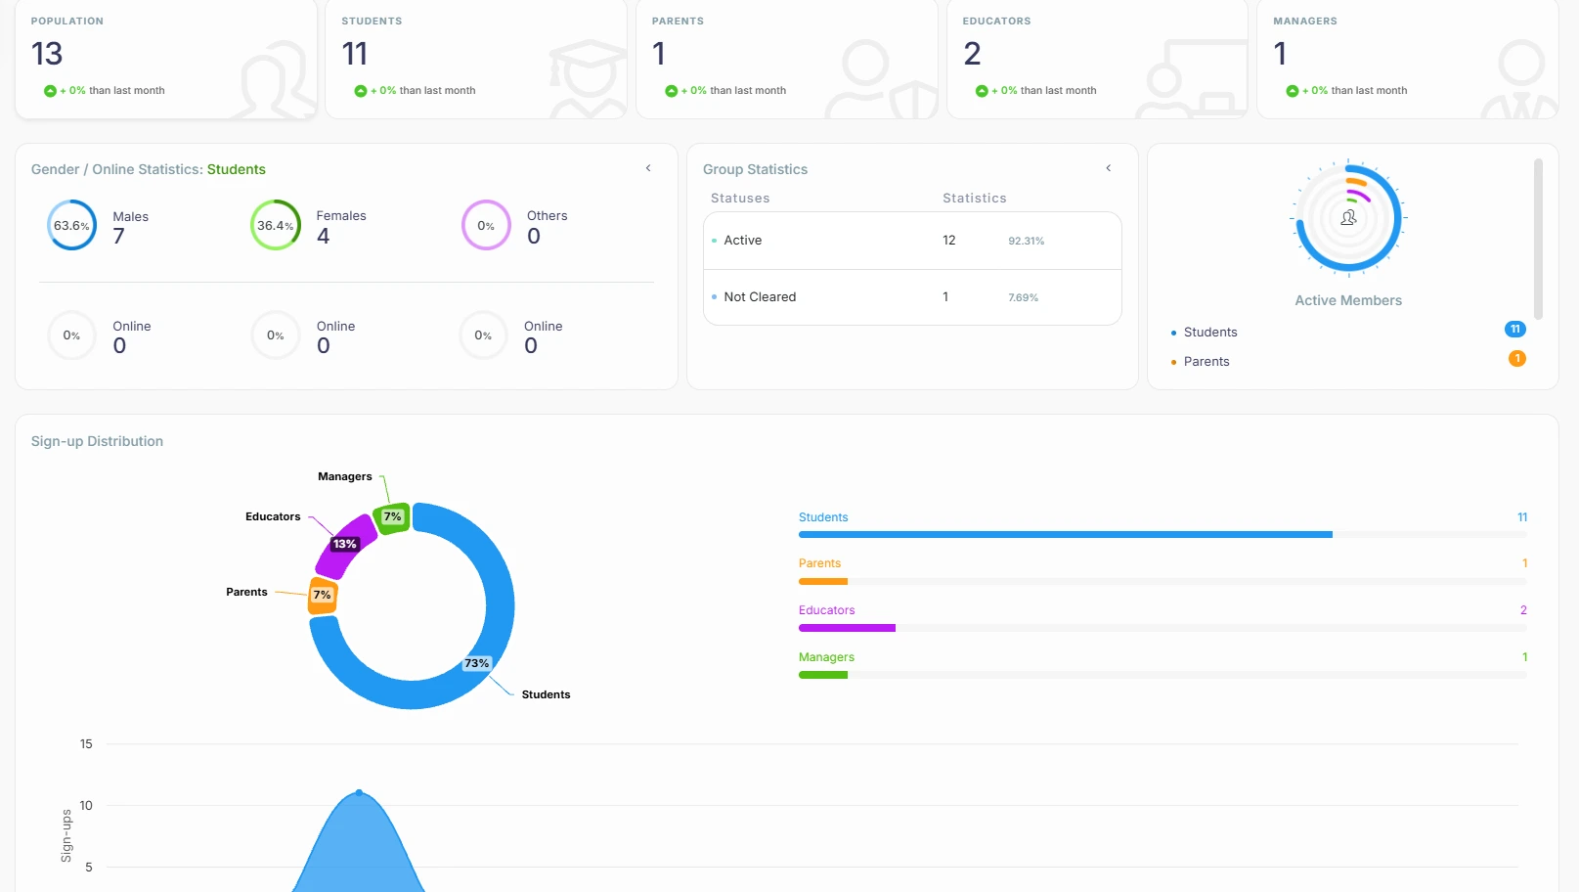Click the 92.31% value in Active row
The width and height of the screenshot is (1579, 892).
1027,242
